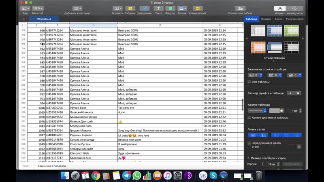The image size is (324, 182).
Task: Apply the orange table style
Action: point(258,47)
